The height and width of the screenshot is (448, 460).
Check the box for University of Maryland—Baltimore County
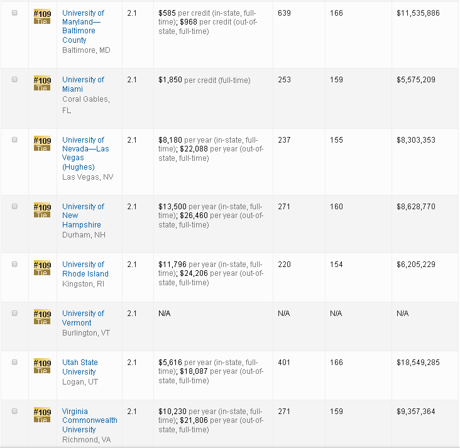click(15, 13)
